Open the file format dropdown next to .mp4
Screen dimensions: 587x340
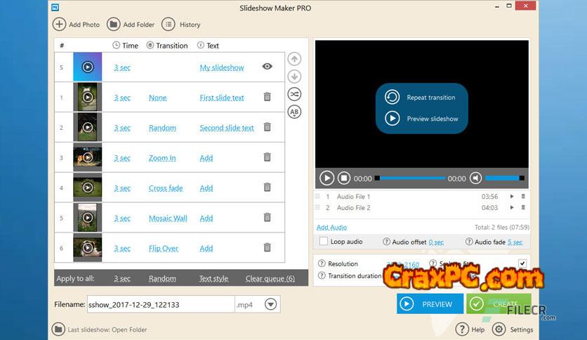(x=270, y=304)
